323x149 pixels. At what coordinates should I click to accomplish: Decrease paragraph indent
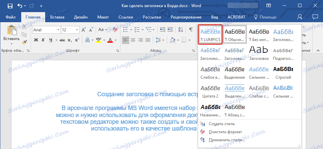[x=163, y=30]
